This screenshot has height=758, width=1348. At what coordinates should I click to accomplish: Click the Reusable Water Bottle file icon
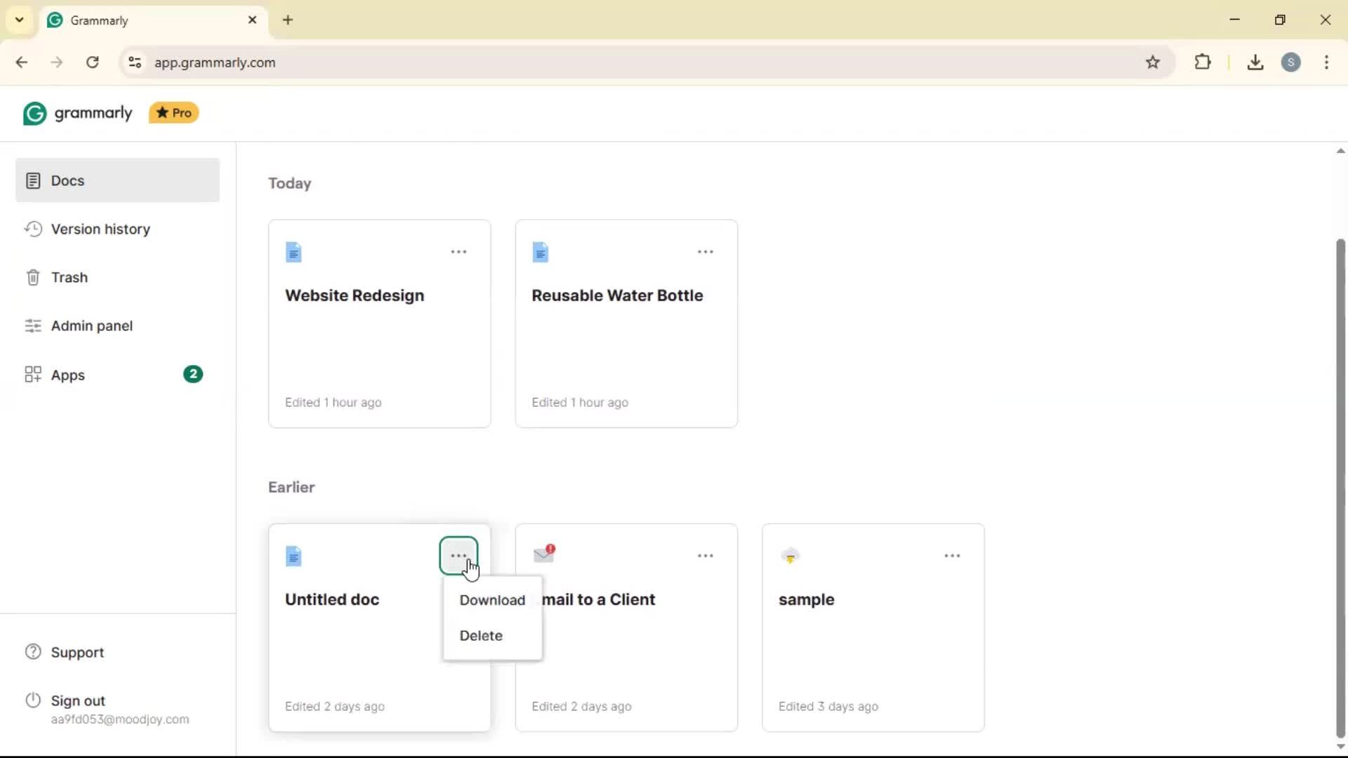click(x=541, y=252)
